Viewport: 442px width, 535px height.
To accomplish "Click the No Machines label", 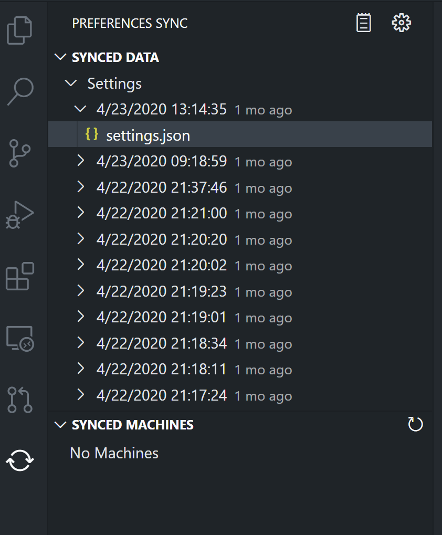I will 113,453.
